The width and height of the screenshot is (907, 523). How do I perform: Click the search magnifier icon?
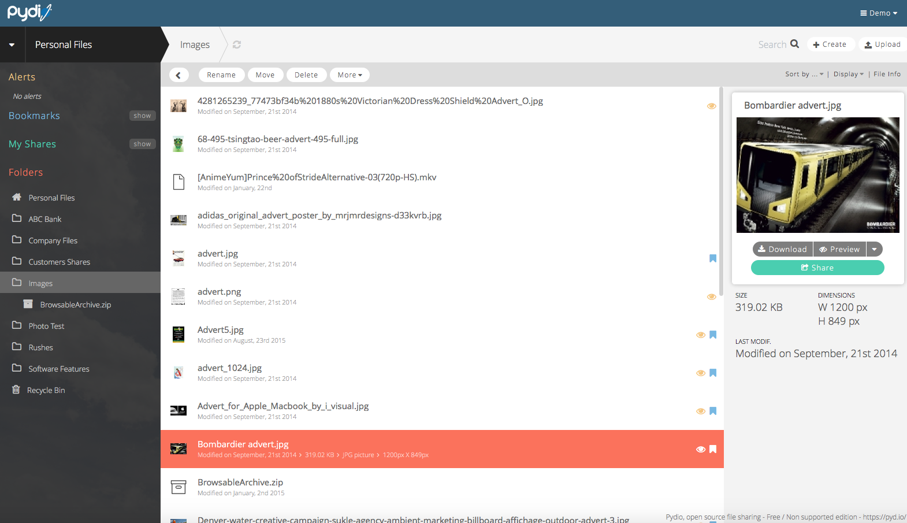coord(794,44)
